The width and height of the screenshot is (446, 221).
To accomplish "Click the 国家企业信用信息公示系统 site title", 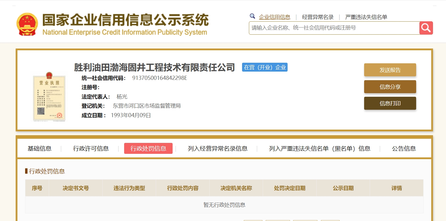I will tap(125, 20).
